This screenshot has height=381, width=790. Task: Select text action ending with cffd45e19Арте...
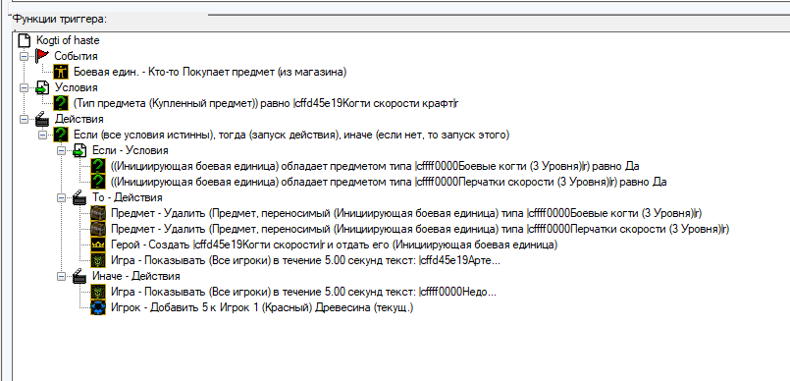click(305, 260)
